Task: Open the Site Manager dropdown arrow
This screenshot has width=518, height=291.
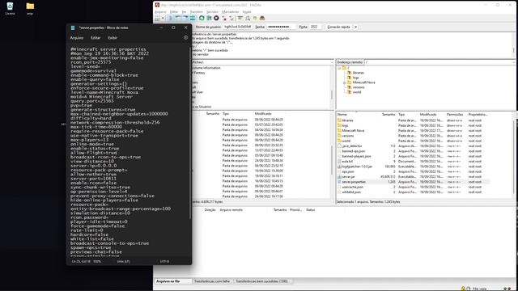Action: tap(163, 18)
